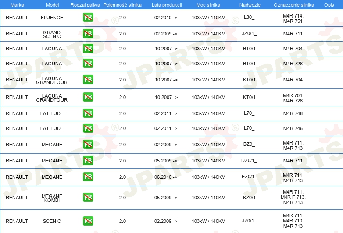This screenshot has height=233, width=343.
Task: Click the Oznaczenie silnika column header
Action: click(293, 5)
